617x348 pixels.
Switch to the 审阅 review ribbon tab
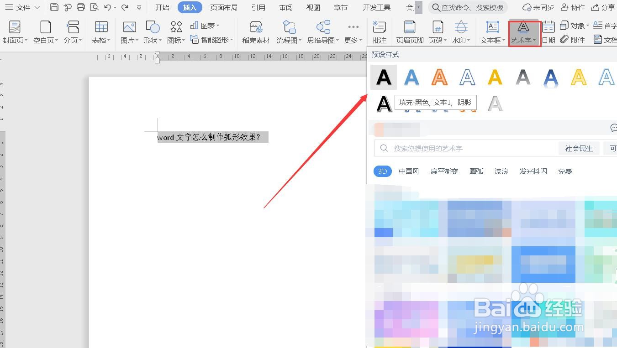pos(285,7)
